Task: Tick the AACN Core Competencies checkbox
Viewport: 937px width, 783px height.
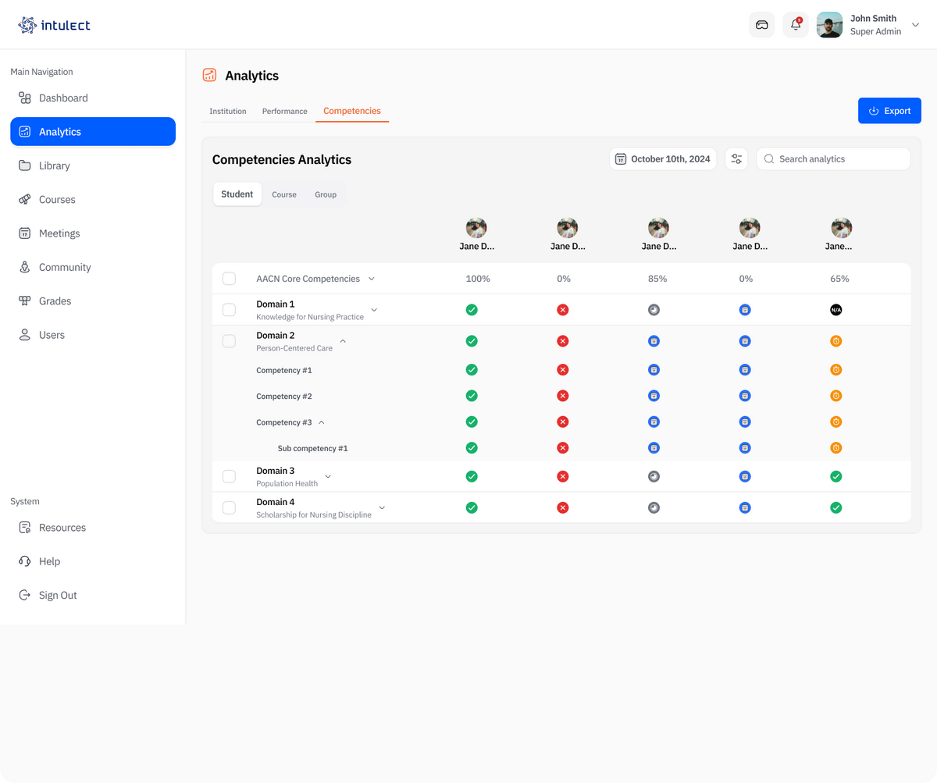Action: (x=229, y=279)
